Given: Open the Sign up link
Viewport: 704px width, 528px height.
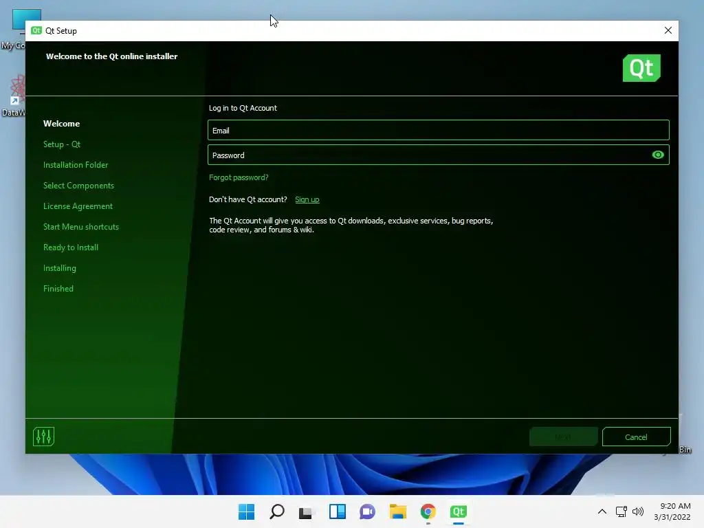Looking at the screenshot, I should (307, 199).
